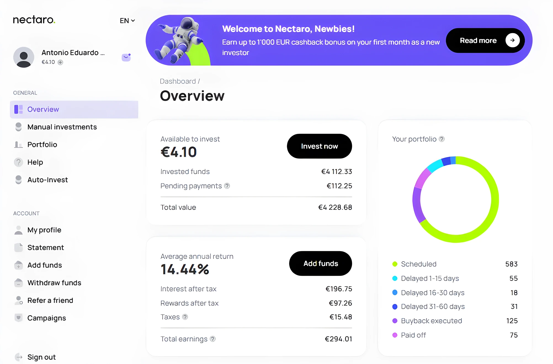This screenshot has height=364, width=553.
Task: Click the Your portfolio help icon
Action: 442,139
